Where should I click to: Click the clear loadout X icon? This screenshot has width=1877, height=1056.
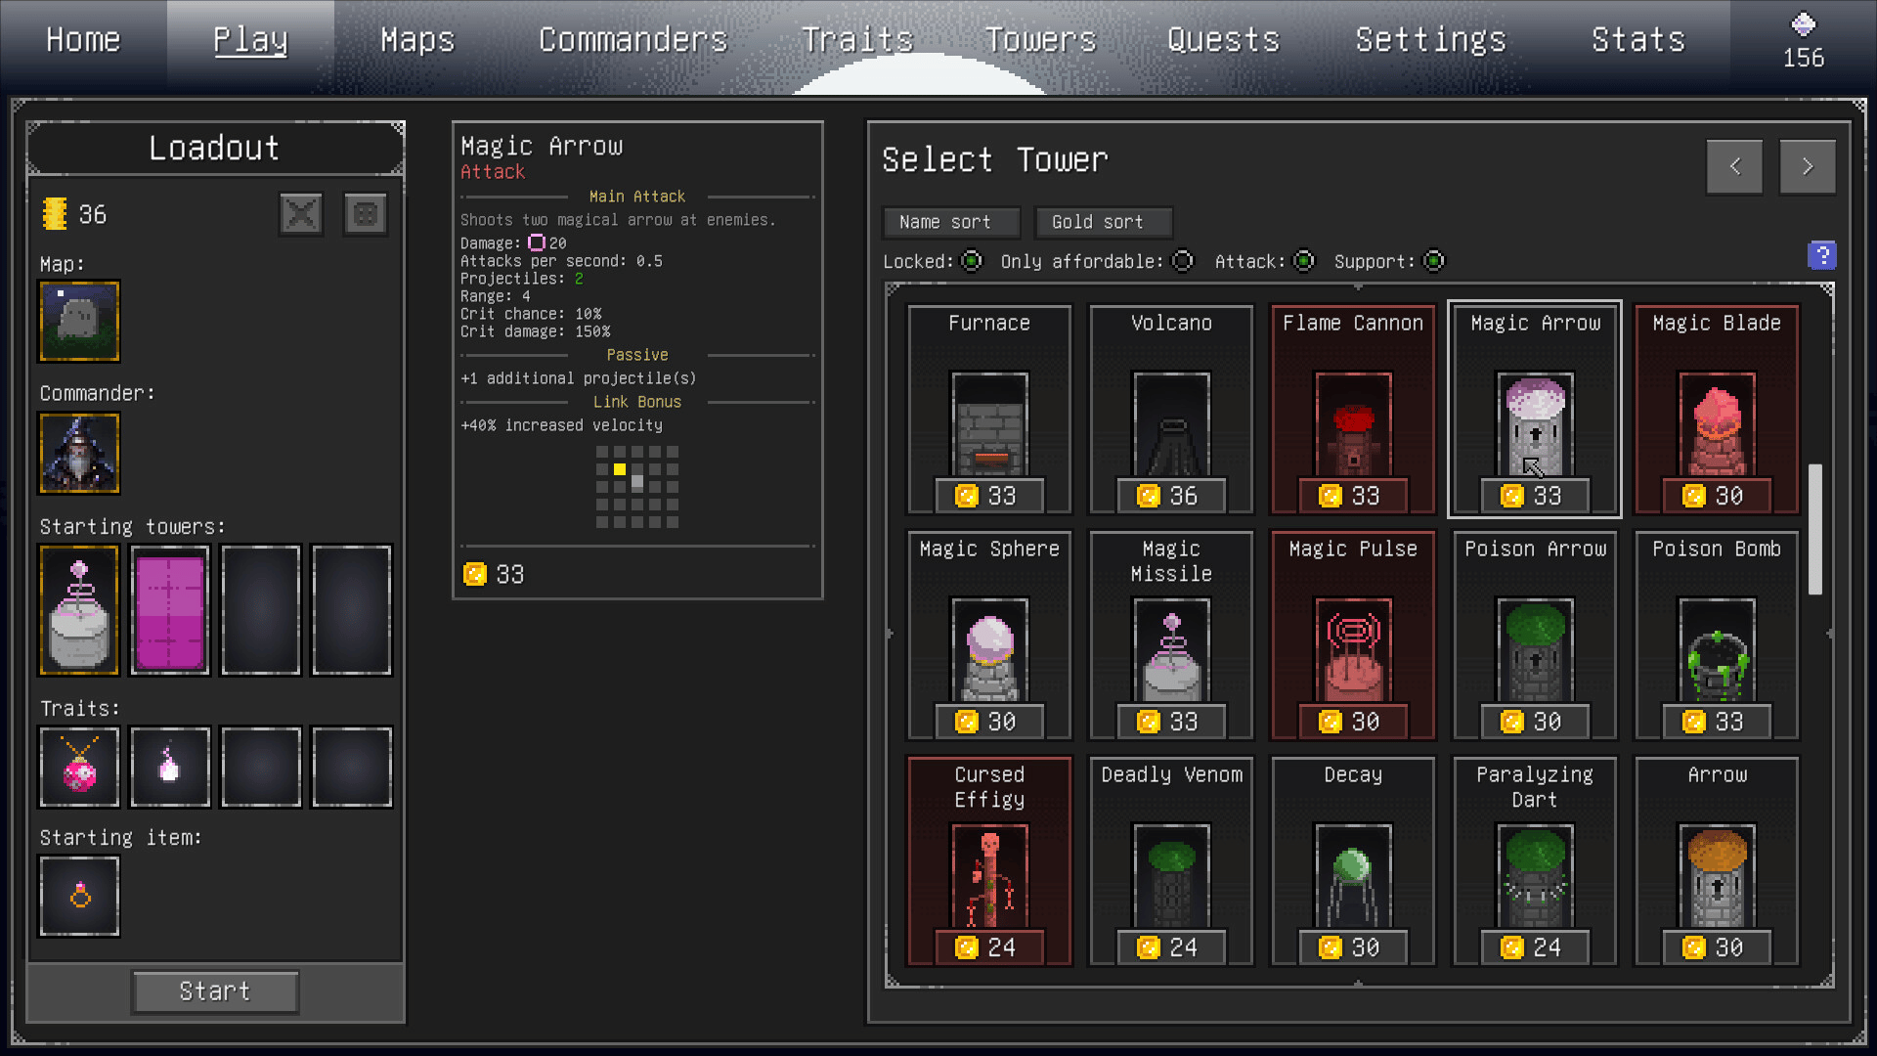tap(301, 214)
